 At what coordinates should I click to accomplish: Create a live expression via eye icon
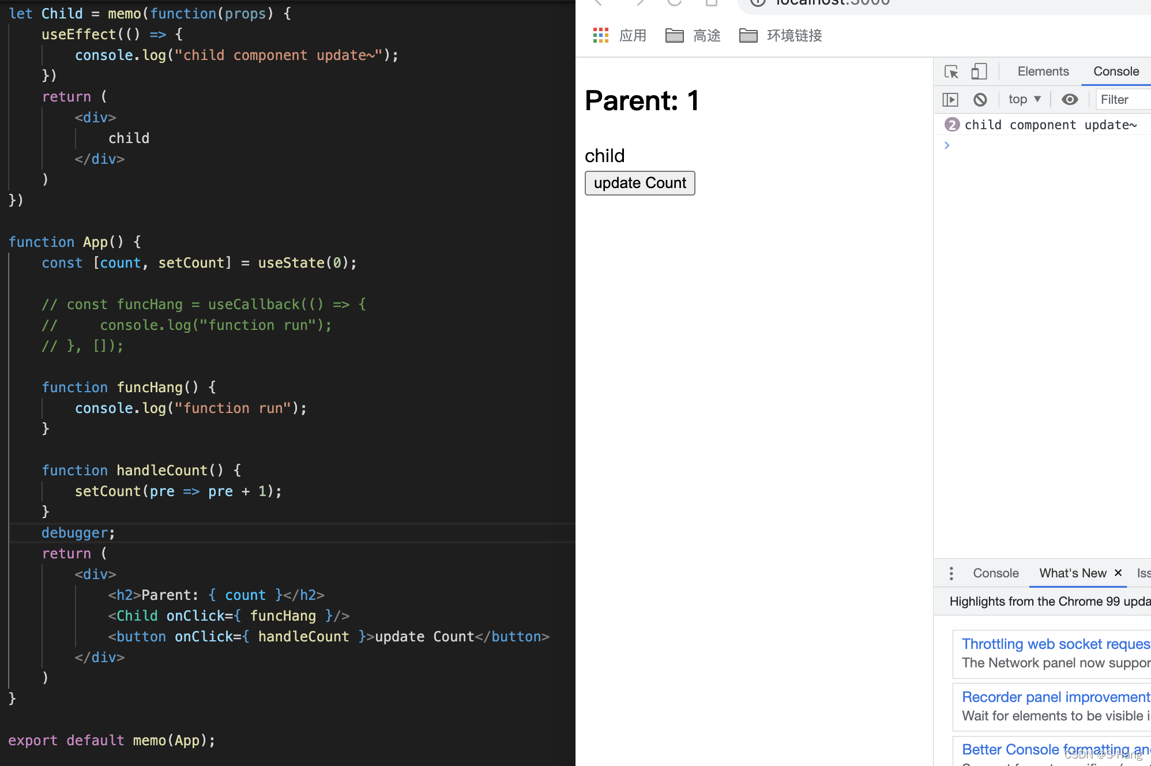tap(1070, 100)
